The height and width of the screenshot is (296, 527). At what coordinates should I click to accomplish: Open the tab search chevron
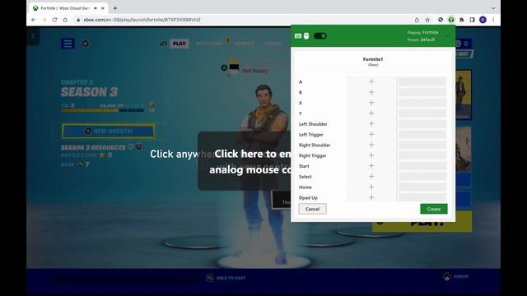(493, 8)
